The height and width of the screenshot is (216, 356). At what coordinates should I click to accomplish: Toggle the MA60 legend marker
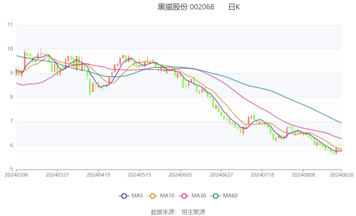coord(216,196)
